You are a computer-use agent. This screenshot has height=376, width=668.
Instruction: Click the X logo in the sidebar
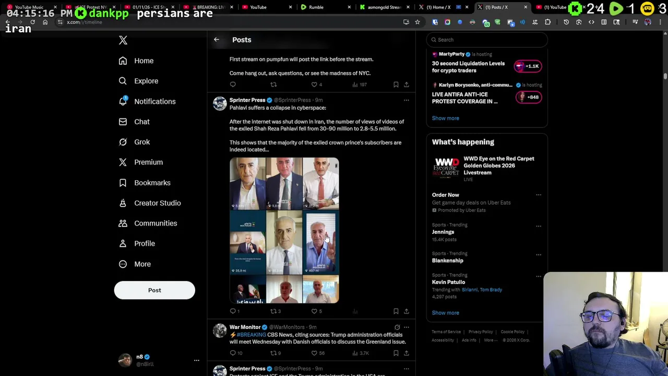click(x=123, y=40)
